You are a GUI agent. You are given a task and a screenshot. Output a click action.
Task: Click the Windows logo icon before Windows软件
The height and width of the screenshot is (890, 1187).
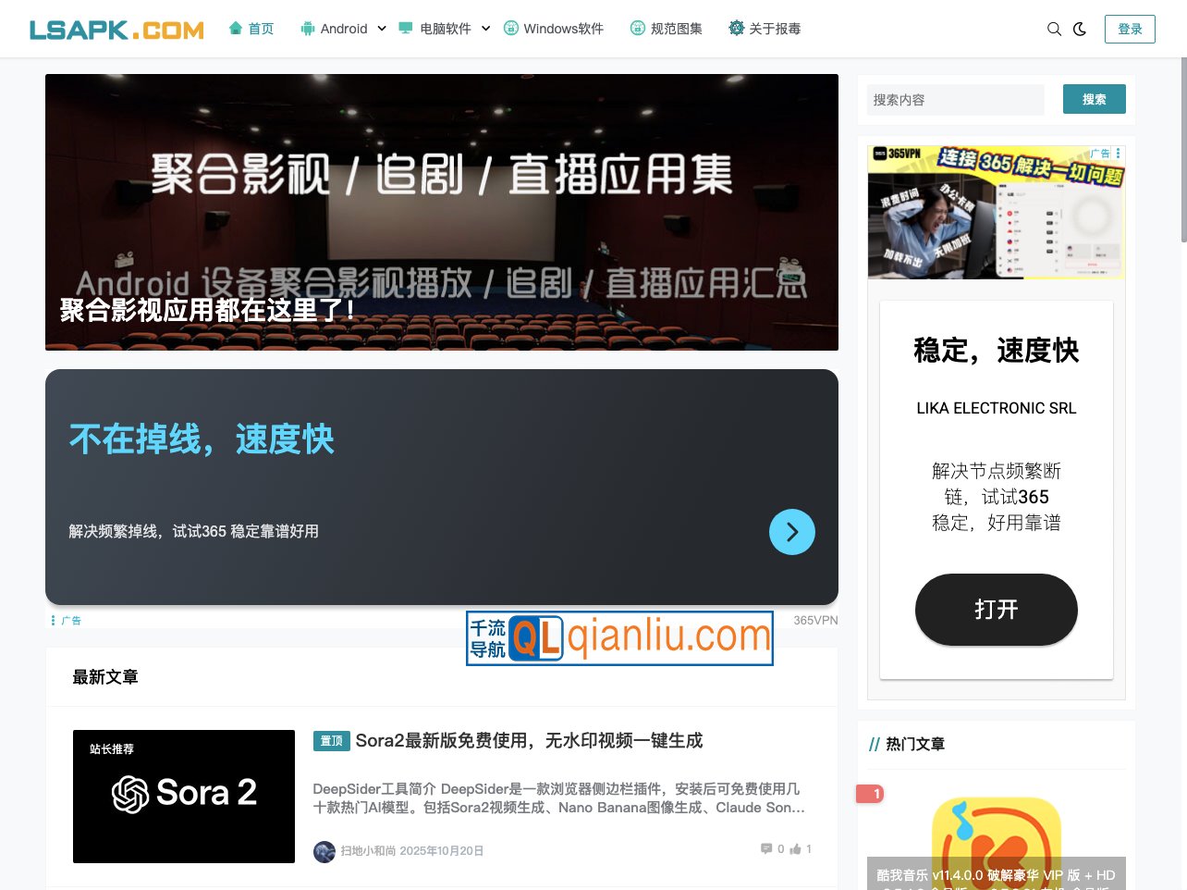[510, 29]
